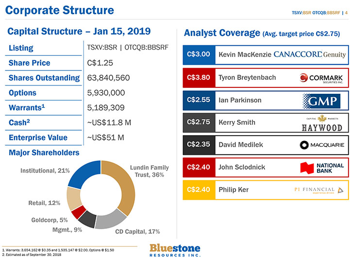Click the Shares Outstanding label
The height and width of the screenshot is (258, 352).
[44, 78]
